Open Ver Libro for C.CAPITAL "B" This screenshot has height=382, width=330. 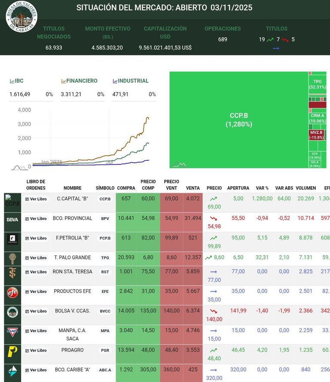[36, 199]
